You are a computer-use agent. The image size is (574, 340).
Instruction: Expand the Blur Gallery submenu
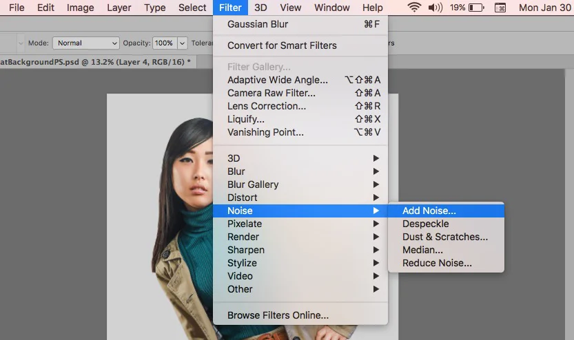click(x=300, y=184)
